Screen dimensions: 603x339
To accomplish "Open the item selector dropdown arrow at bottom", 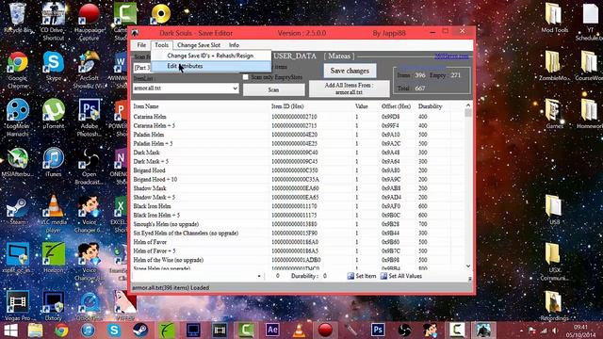I will [x=259, y=276].
